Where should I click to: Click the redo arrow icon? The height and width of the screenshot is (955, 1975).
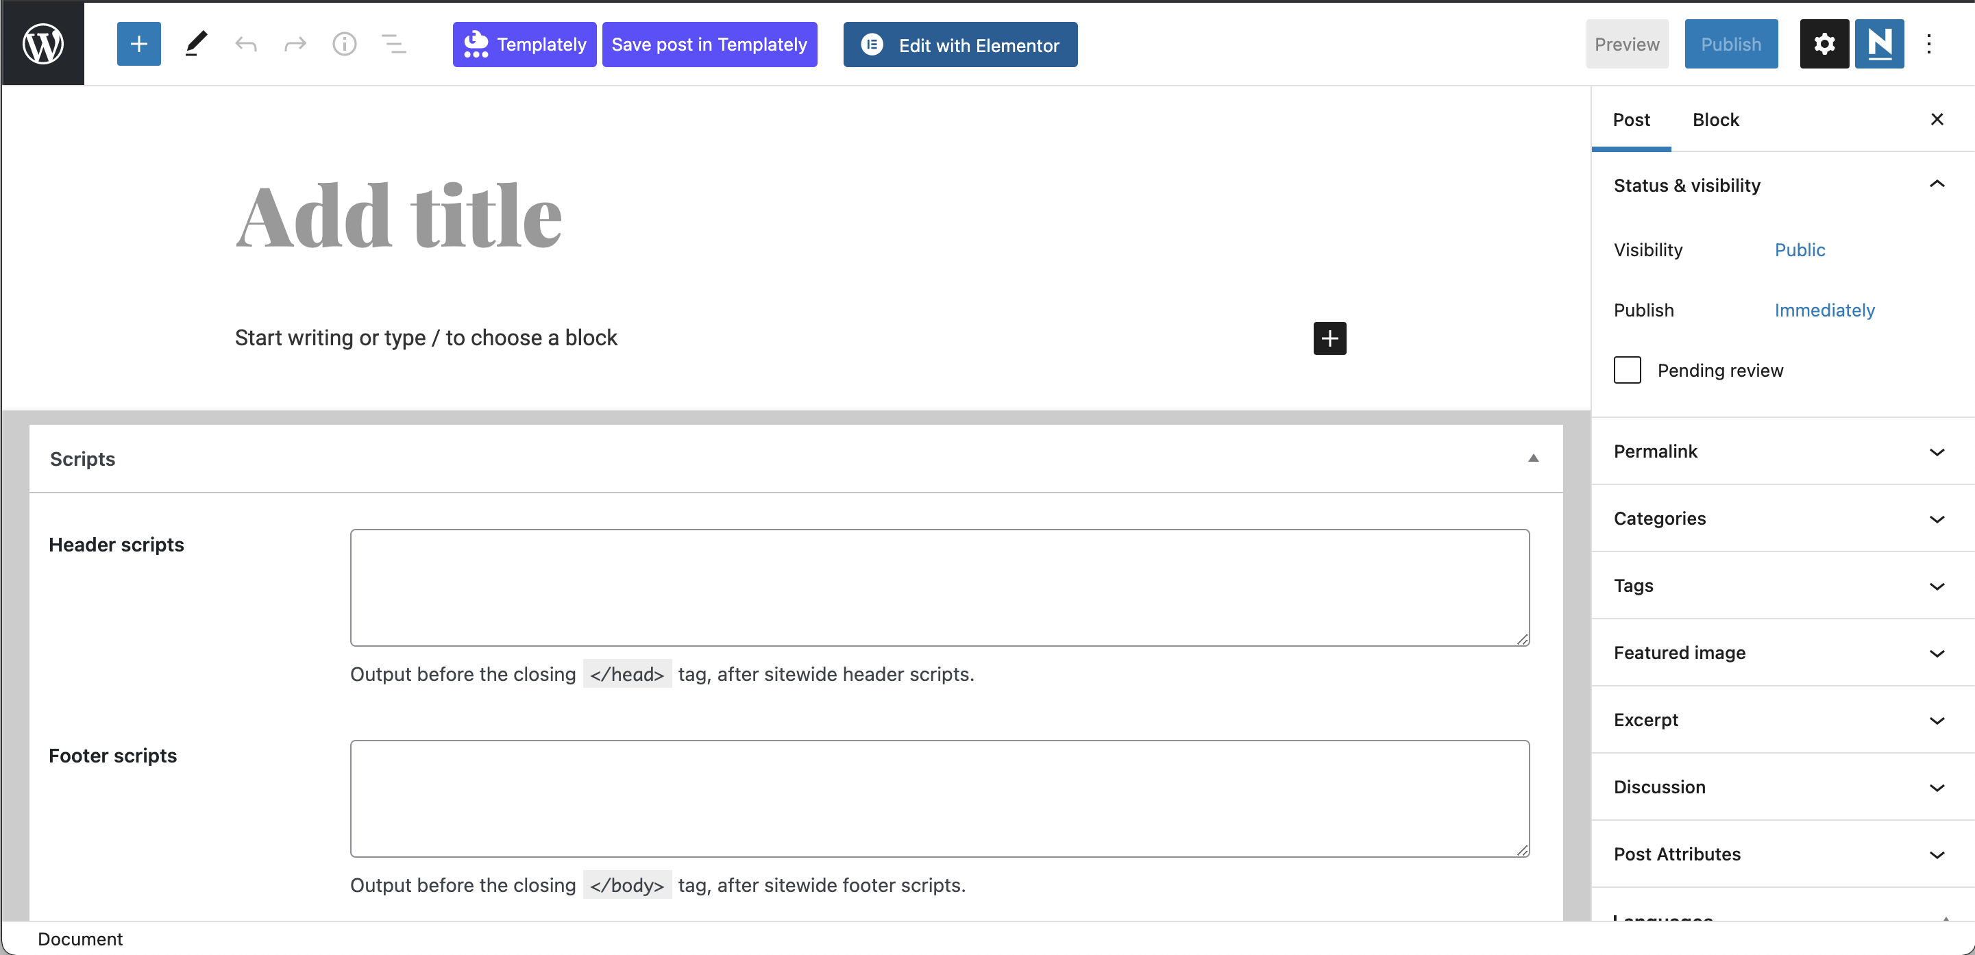[x=295, y=44]
